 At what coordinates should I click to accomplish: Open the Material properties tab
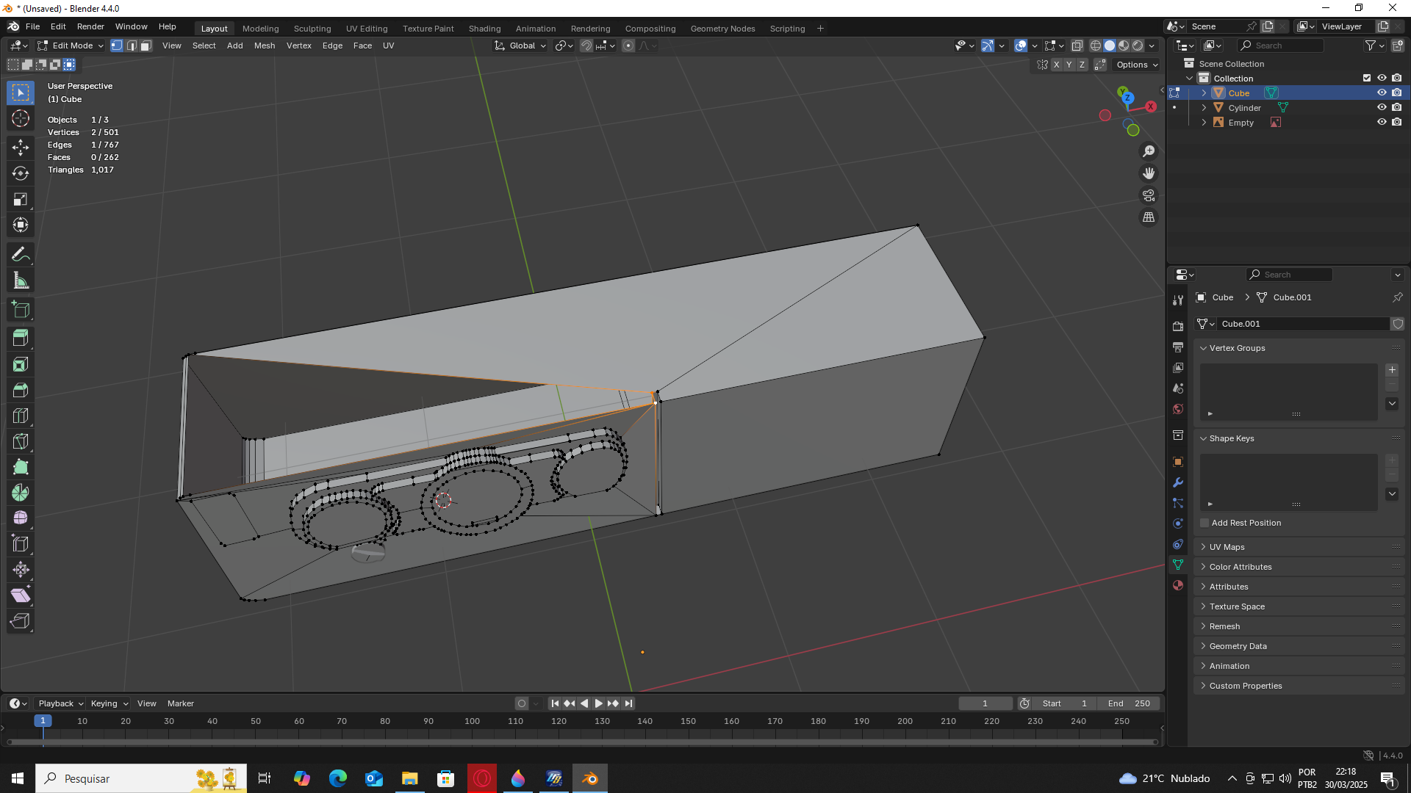click(1178, 585)
